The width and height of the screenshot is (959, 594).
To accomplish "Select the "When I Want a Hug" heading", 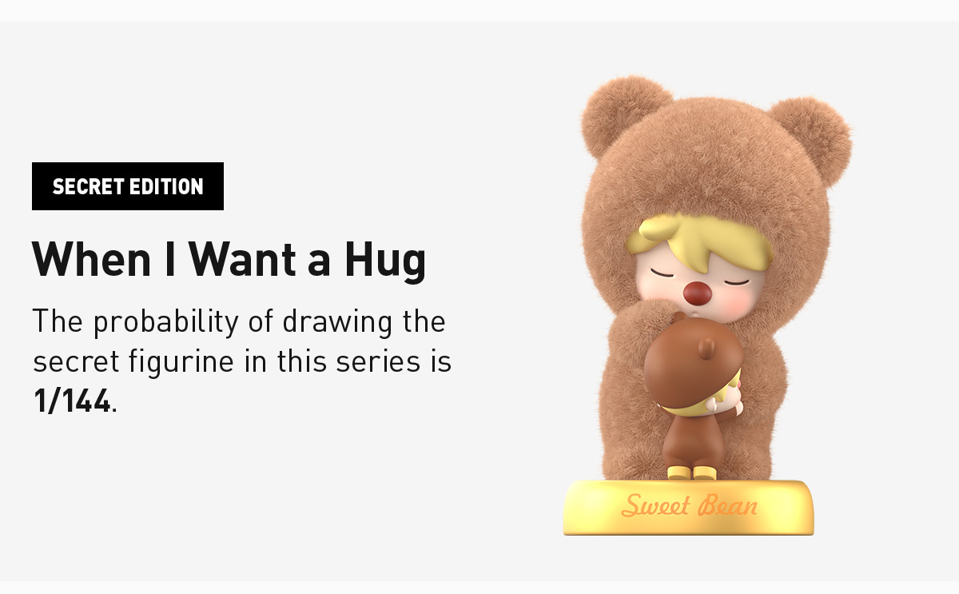I will pyautogui.click(x=229, y=259).
